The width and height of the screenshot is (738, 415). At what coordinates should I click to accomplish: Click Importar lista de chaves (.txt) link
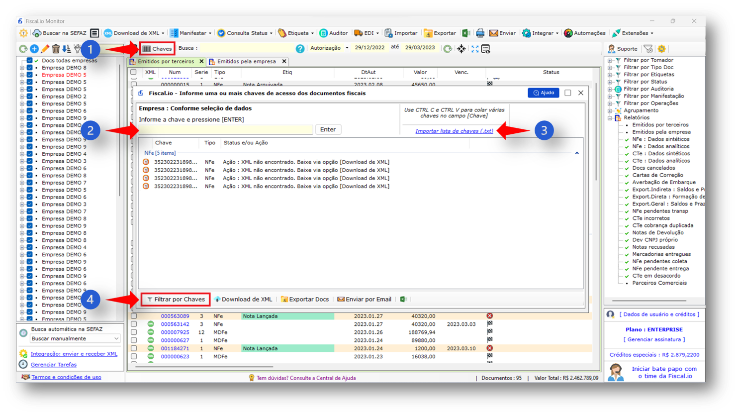click(x=454, y=131)
